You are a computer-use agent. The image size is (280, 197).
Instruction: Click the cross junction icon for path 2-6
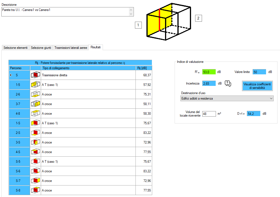35,94
